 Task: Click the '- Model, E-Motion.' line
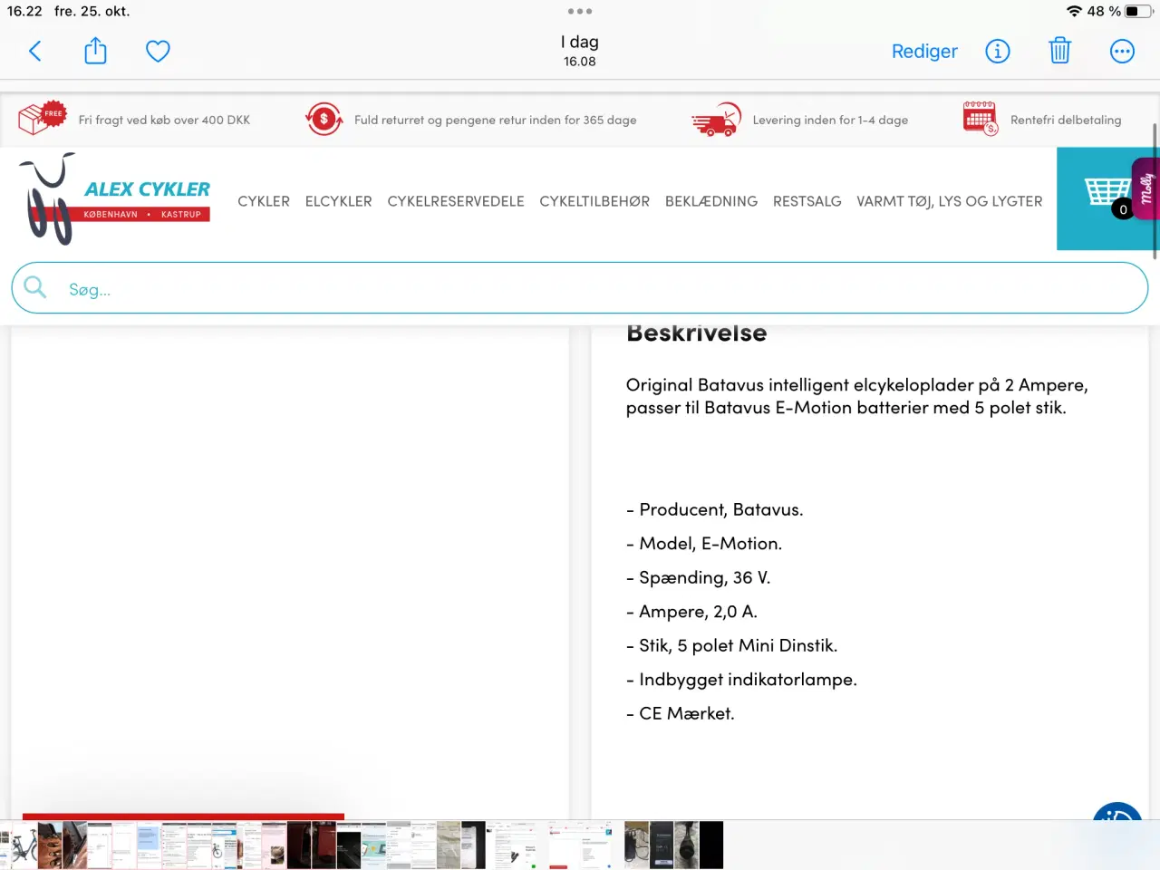(x=704, y=544)
